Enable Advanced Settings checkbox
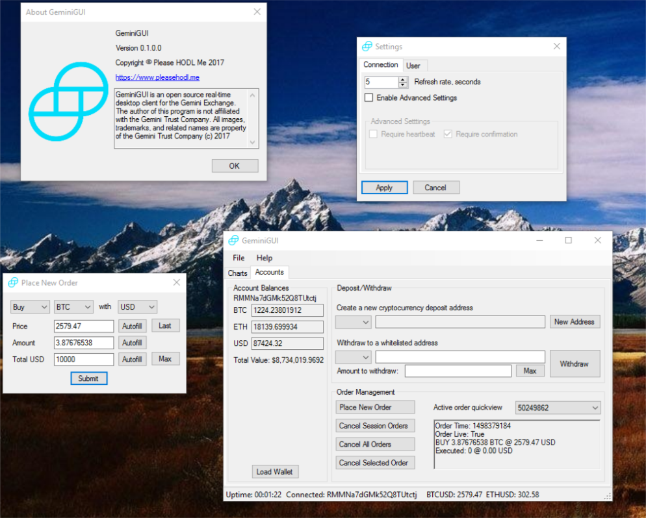646x518 pixels. coord(368,97)
